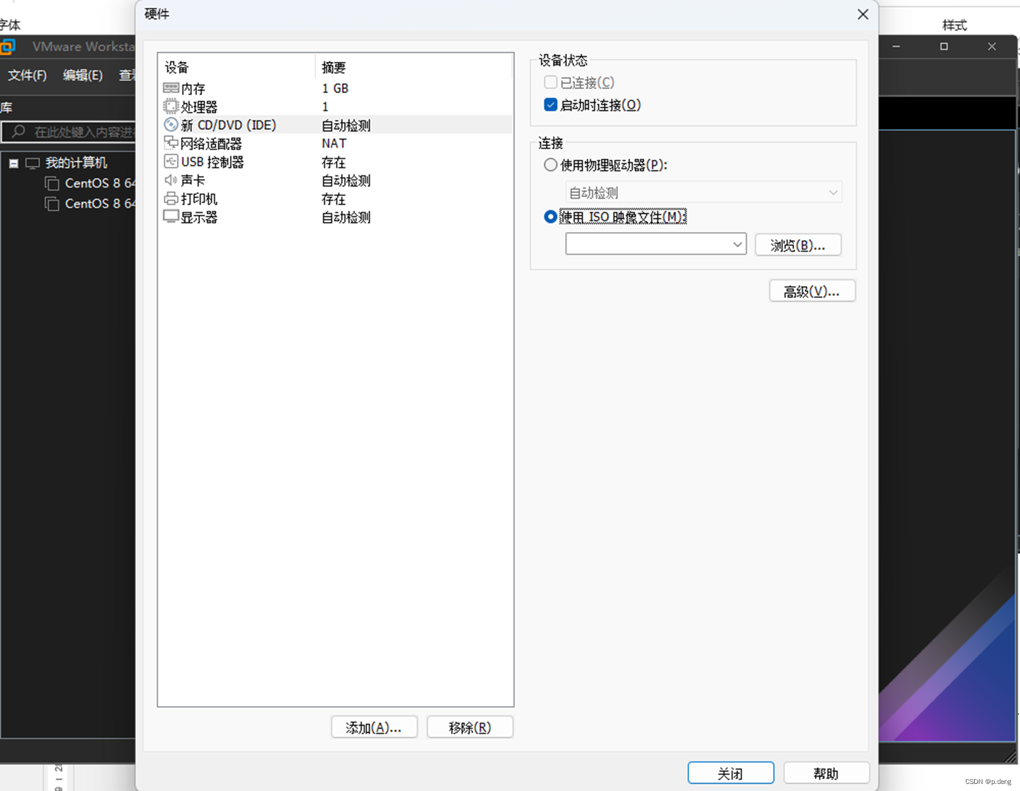Open the 编辑(E) menu
The width and height of the screenshot is (1020, 791).
pyautogui.click(x=83, y=75)
